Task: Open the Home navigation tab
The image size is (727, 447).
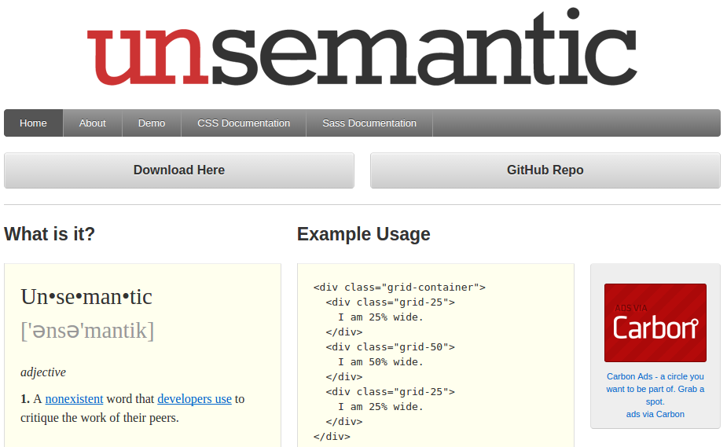Action: 33,123
